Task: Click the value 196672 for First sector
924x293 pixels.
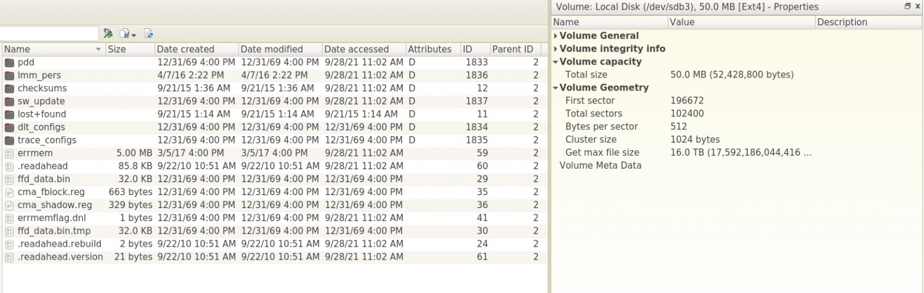Action: (x=687, y=100)
